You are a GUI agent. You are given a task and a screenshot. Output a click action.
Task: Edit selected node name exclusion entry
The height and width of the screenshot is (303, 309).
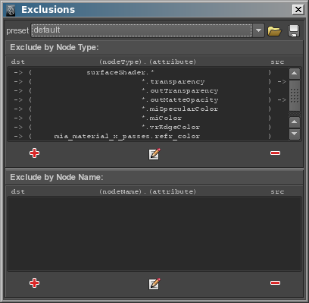pyautogui.click(x=154, y=284)
